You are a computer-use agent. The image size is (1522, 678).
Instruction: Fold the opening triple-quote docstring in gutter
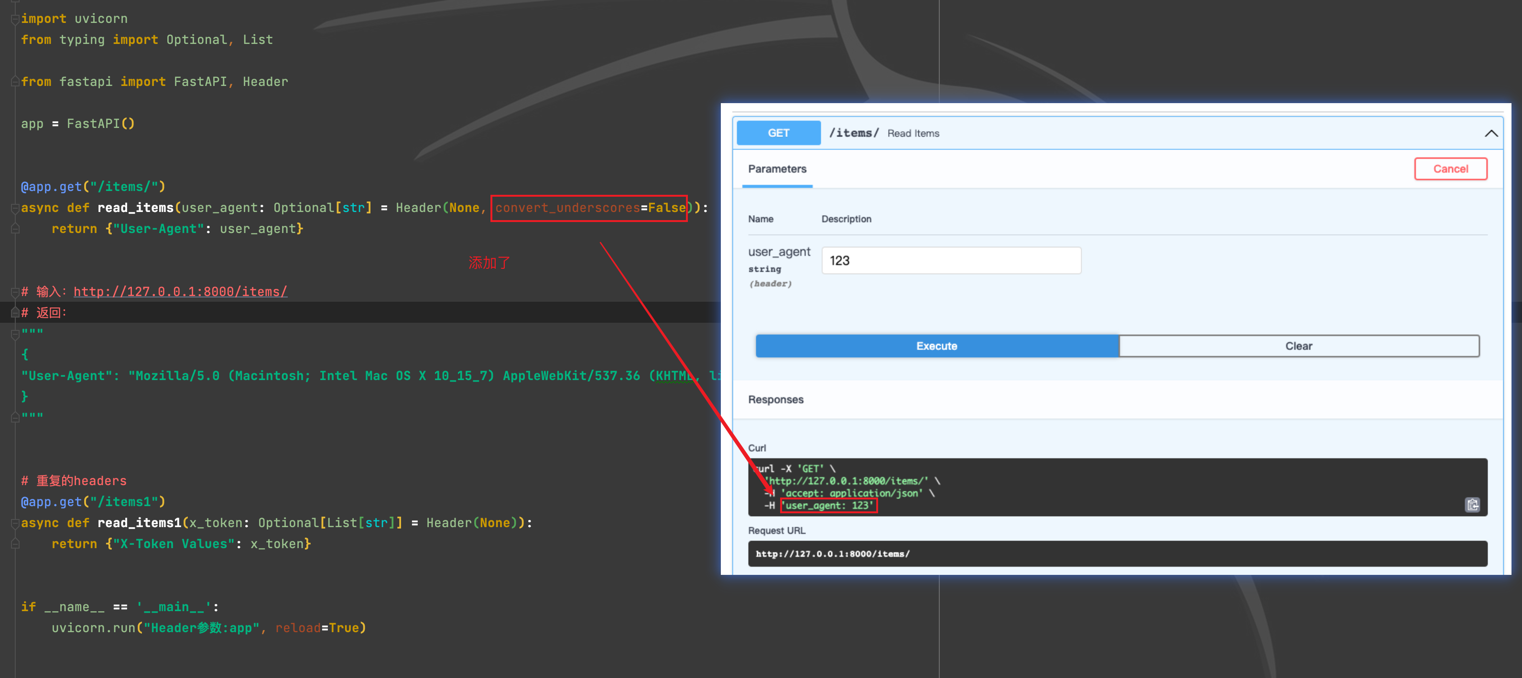click(15, 334)
